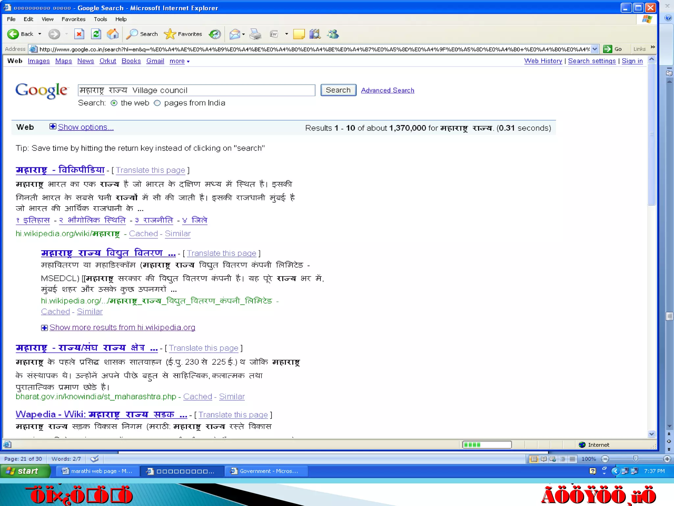Screen dimensions: 674x506
Task: Click the Refresh page icon
Action: [x=96, y=34]
